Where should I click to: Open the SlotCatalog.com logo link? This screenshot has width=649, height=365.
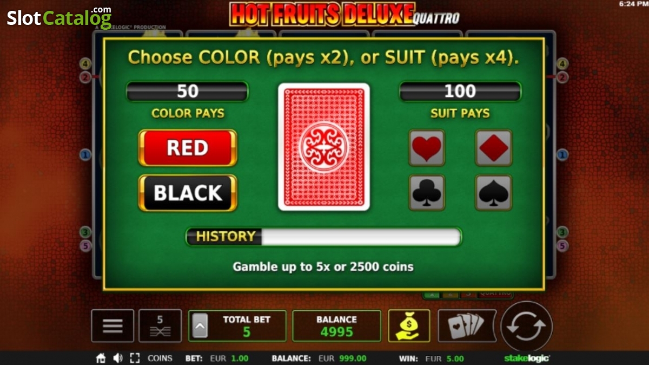[x=59, y=18]
